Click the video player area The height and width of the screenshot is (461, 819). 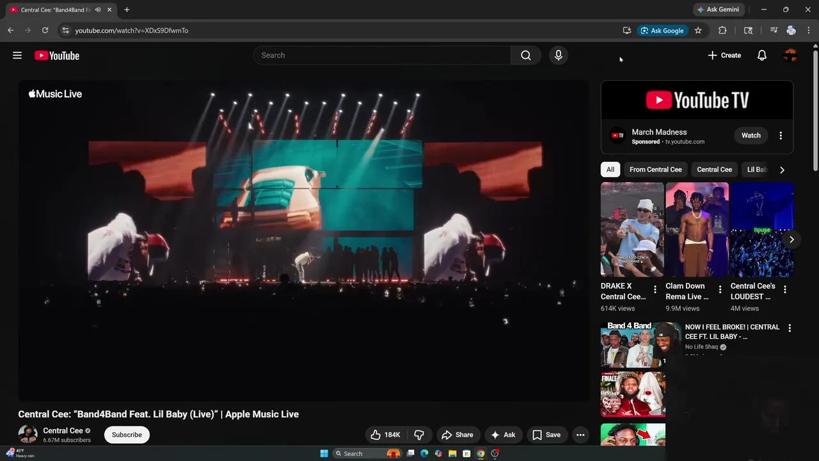click(303, 240)
